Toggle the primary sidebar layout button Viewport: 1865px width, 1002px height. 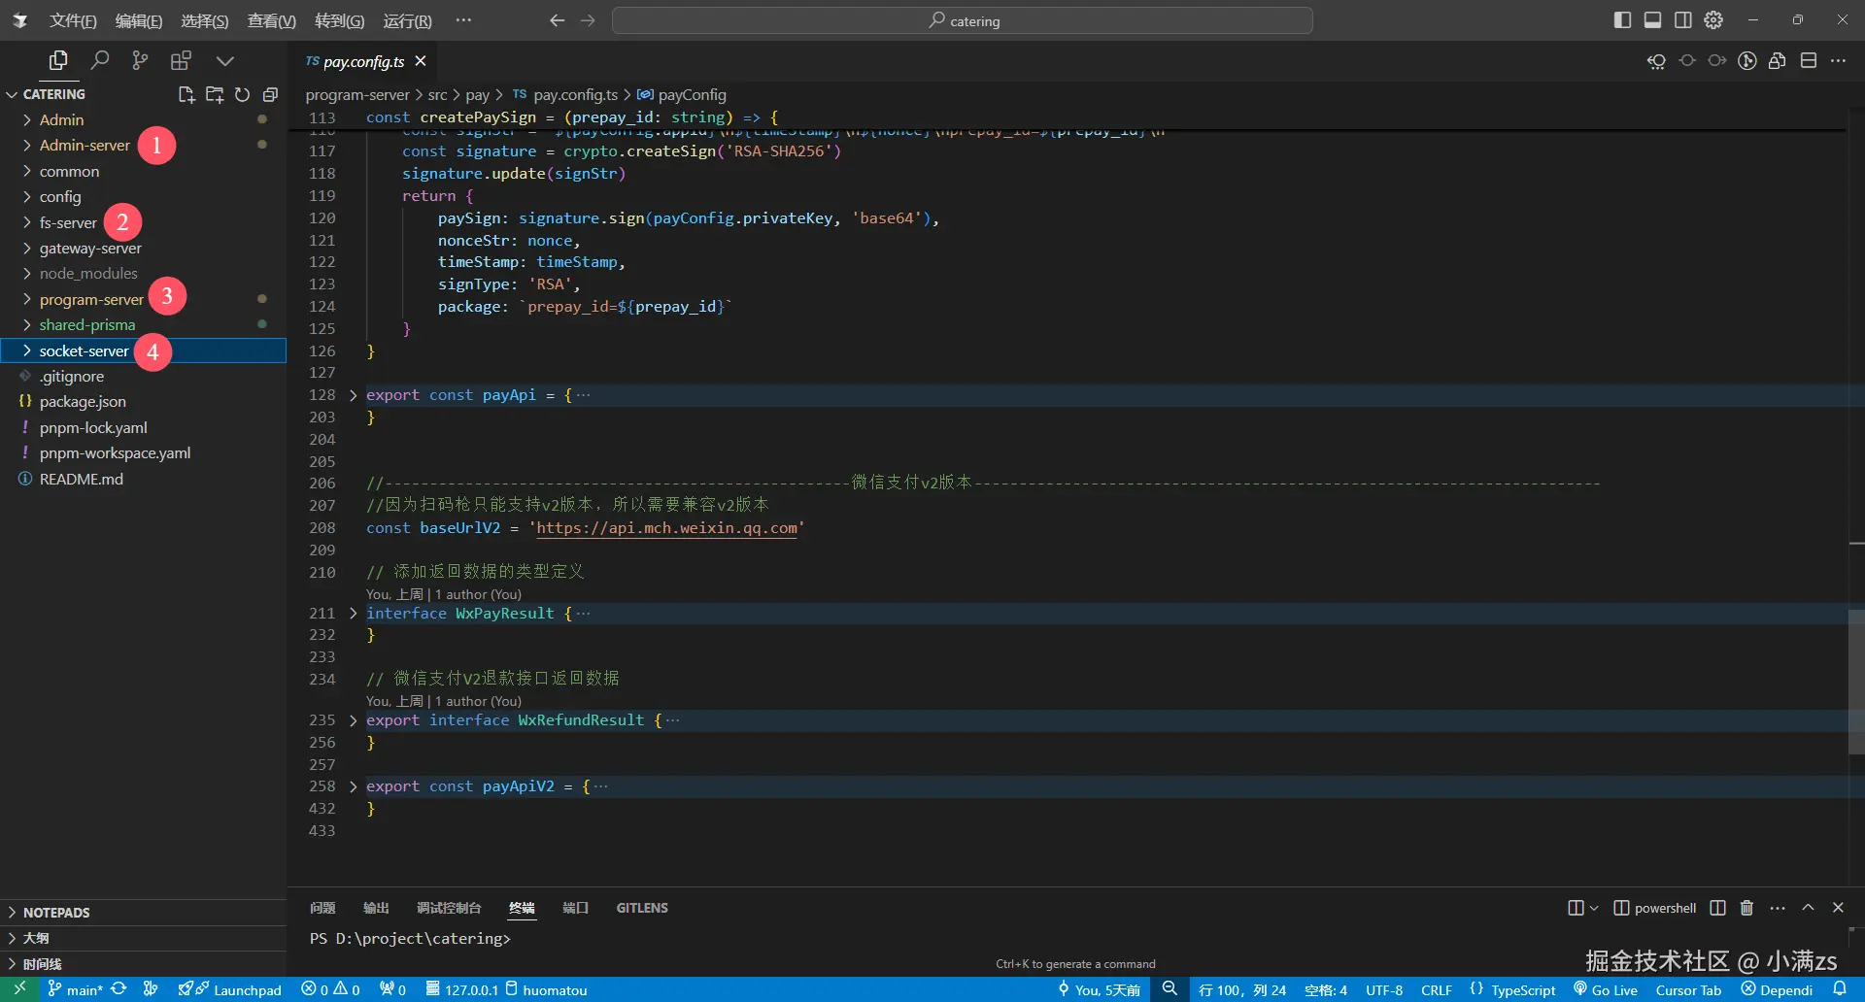(1622, 20)
